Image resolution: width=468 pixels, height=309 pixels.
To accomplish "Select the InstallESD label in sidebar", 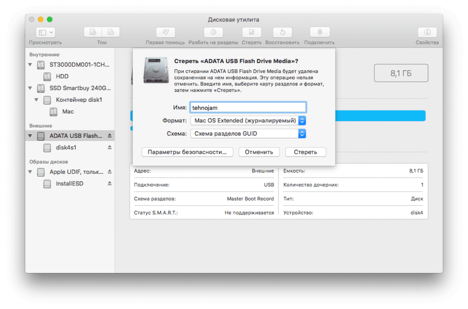I will [69, 184].
